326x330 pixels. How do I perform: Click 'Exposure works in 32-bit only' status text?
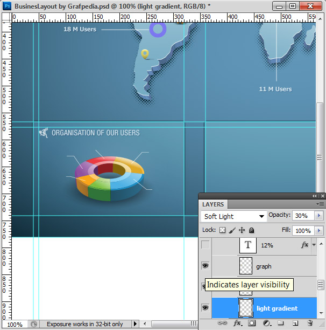pos(85,324)
